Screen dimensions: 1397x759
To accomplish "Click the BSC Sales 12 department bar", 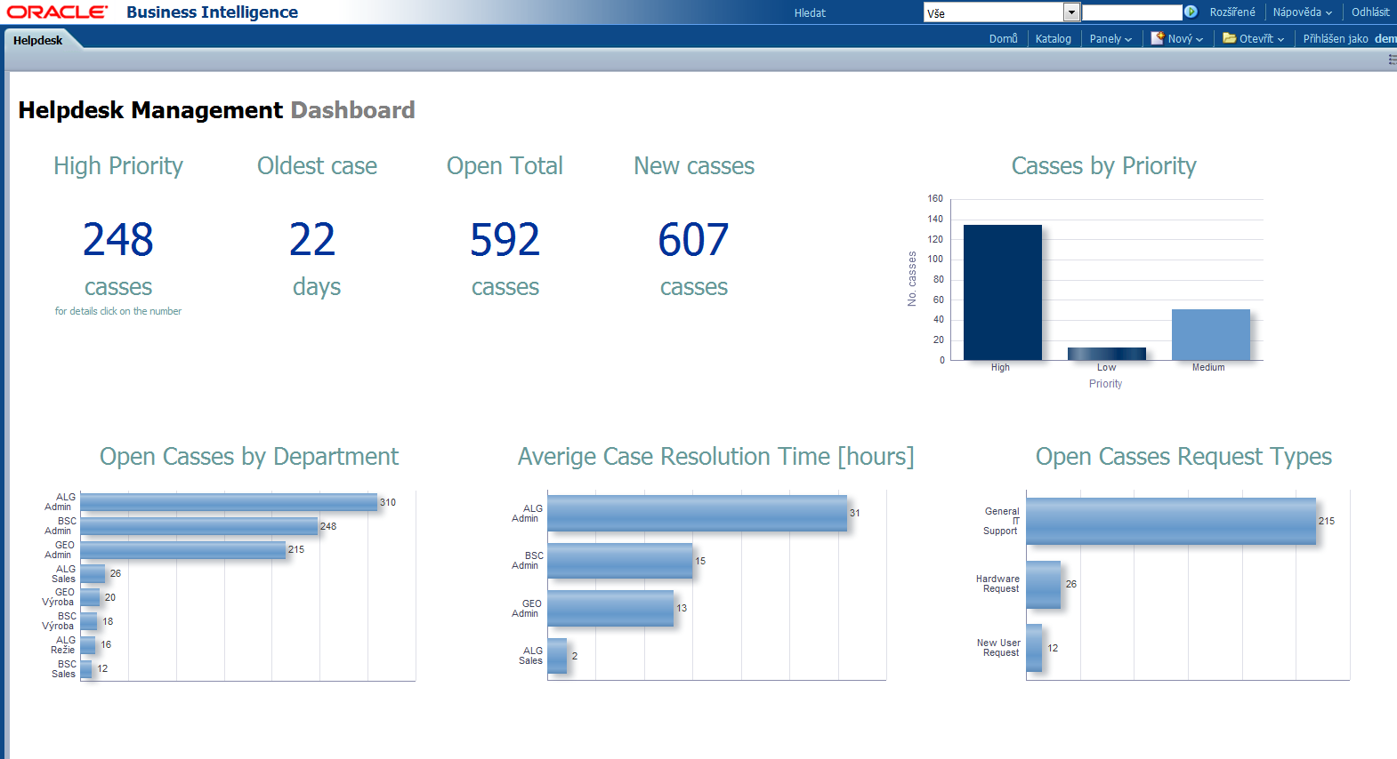I will (x=86, y=669).
